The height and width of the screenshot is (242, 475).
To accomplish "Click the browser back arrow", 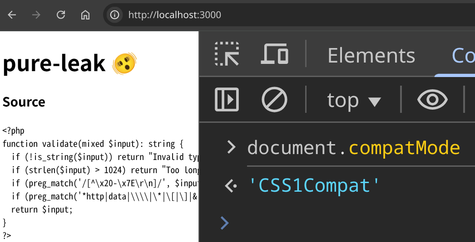I will click(12, 15).
